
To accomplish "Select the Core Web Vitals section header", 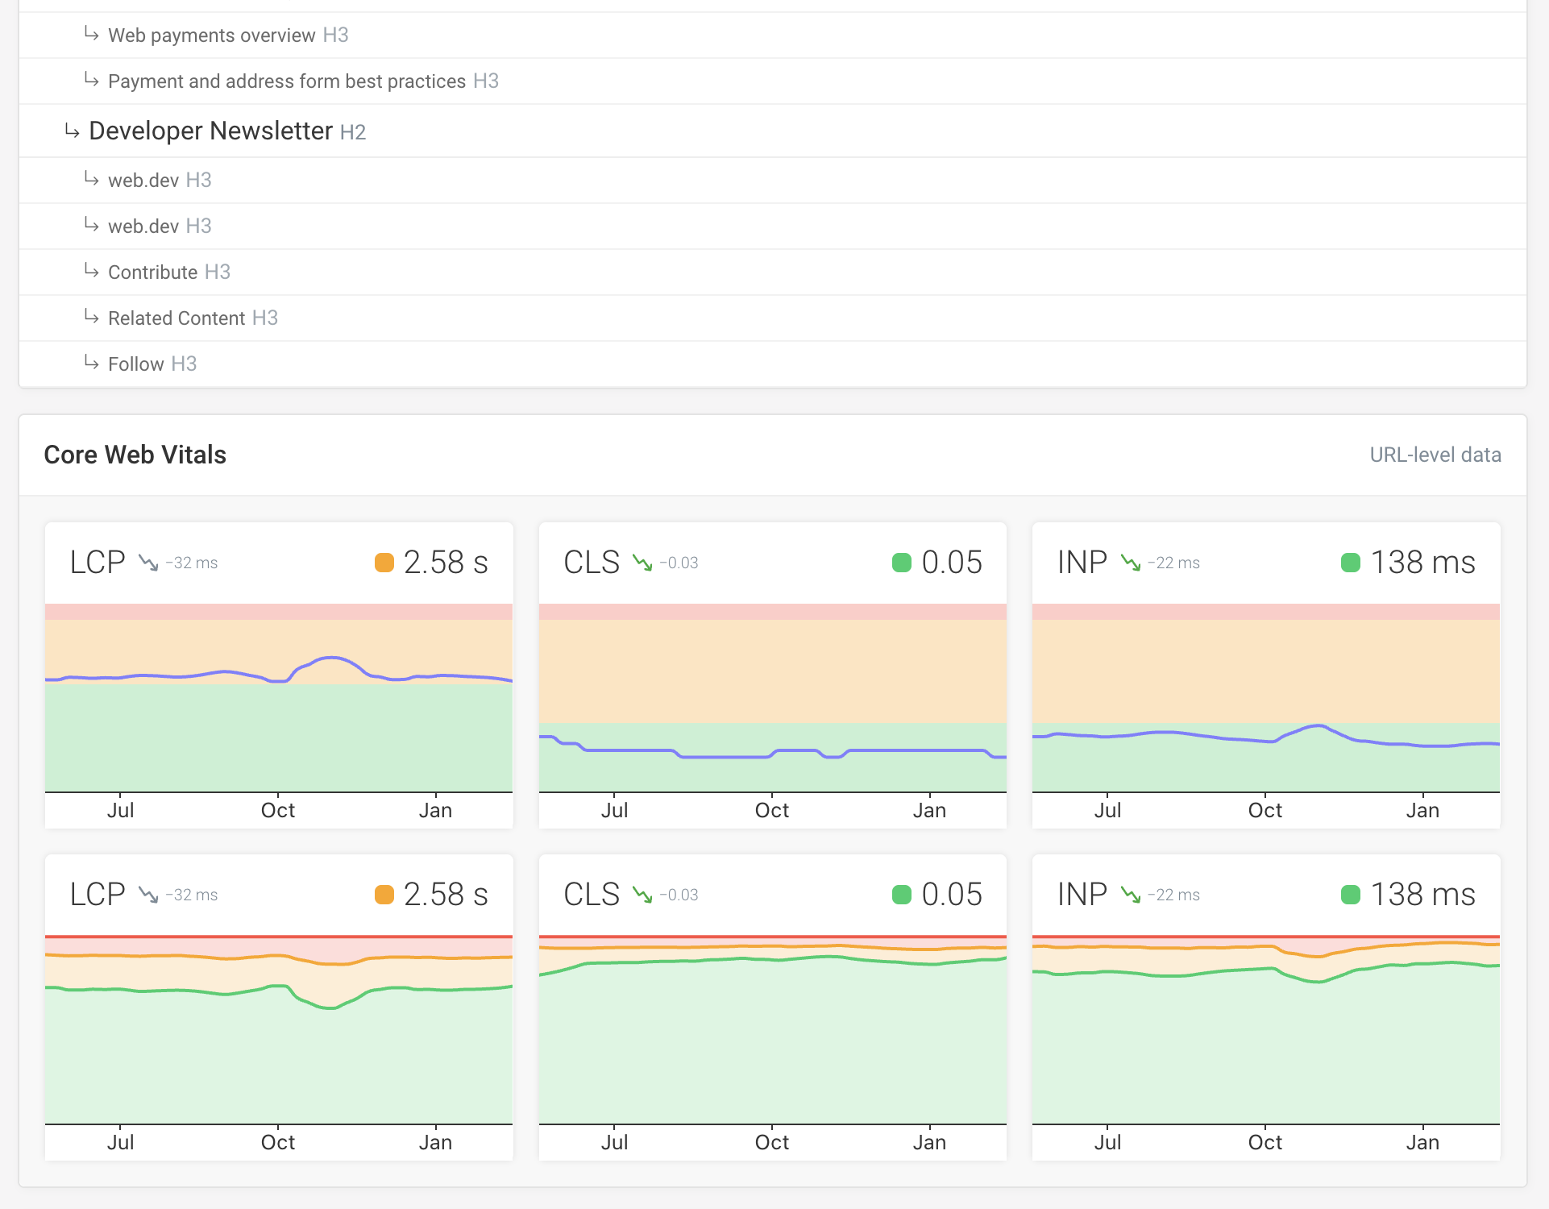I will (x=135, y=454).
